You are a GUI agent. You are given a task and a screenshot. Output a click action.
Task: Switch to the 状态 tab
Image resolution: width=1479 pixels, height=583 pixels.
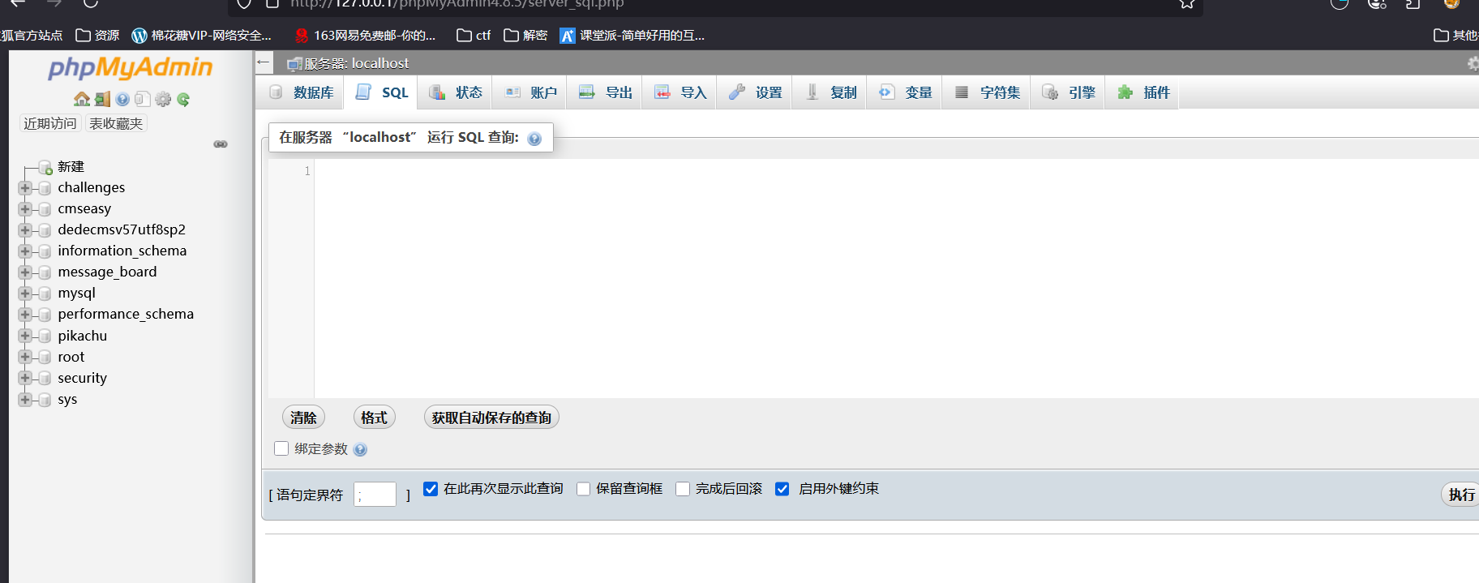pos(455,92)
